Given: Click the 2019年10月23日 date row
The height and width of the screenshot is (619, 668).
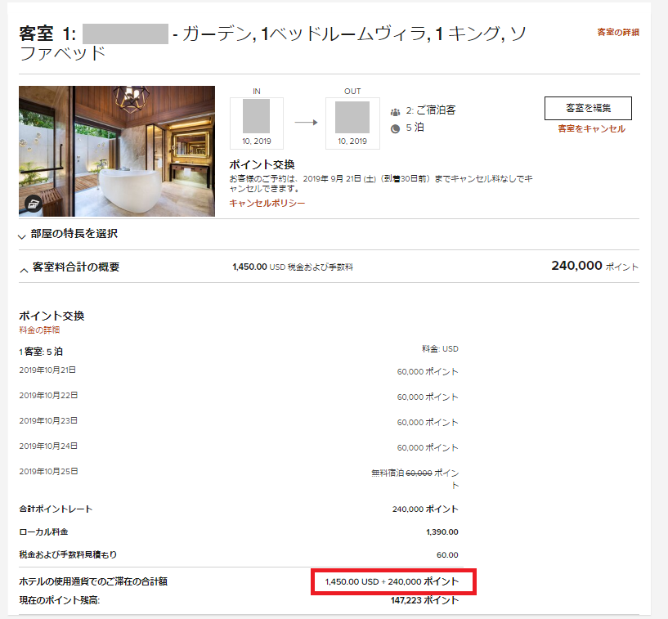Looking at the screenshot, I should tap(48, 420).
